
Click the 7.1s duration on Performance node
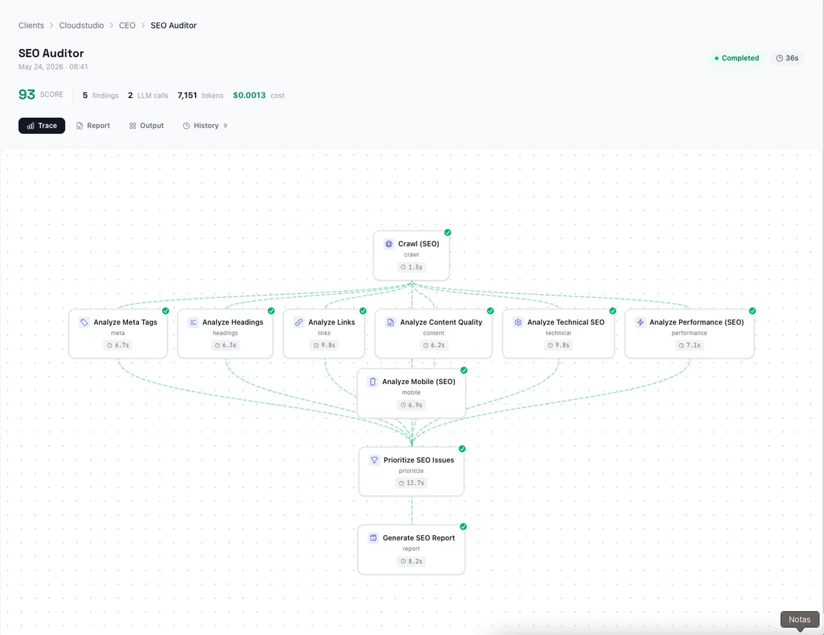click(689, 345)
